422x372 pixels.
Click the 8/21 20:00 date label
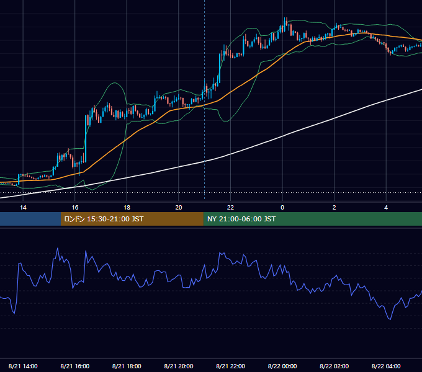[179, 366]
